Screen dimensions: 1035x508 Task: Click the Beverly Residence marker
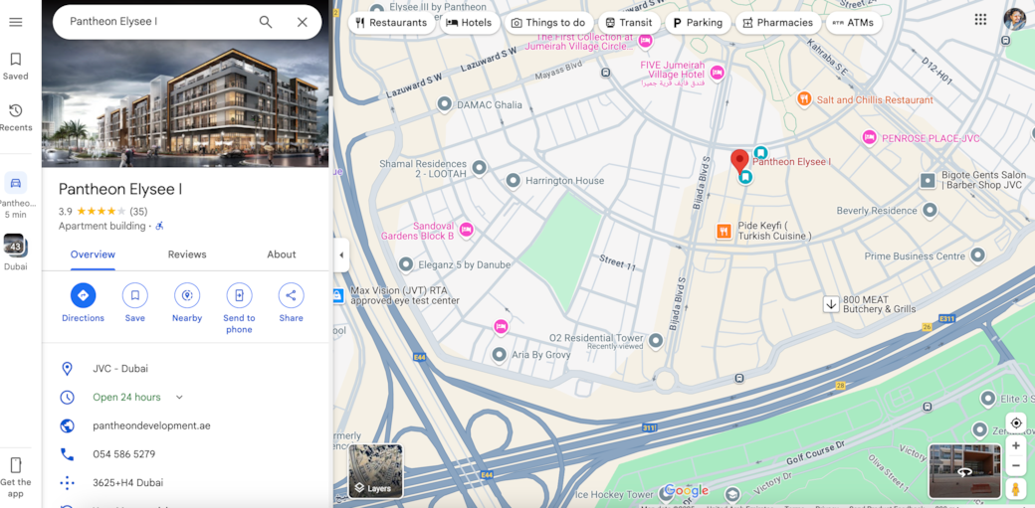coord(931,211)
